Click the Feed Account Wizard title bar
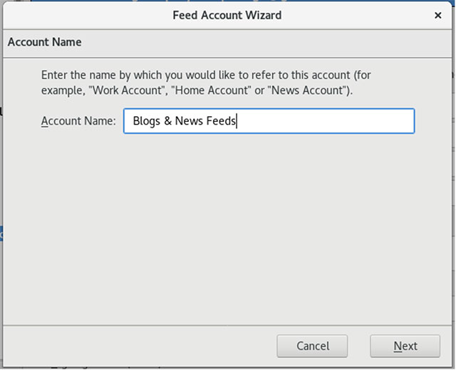456x370 pixels. [x=227, y=15]
